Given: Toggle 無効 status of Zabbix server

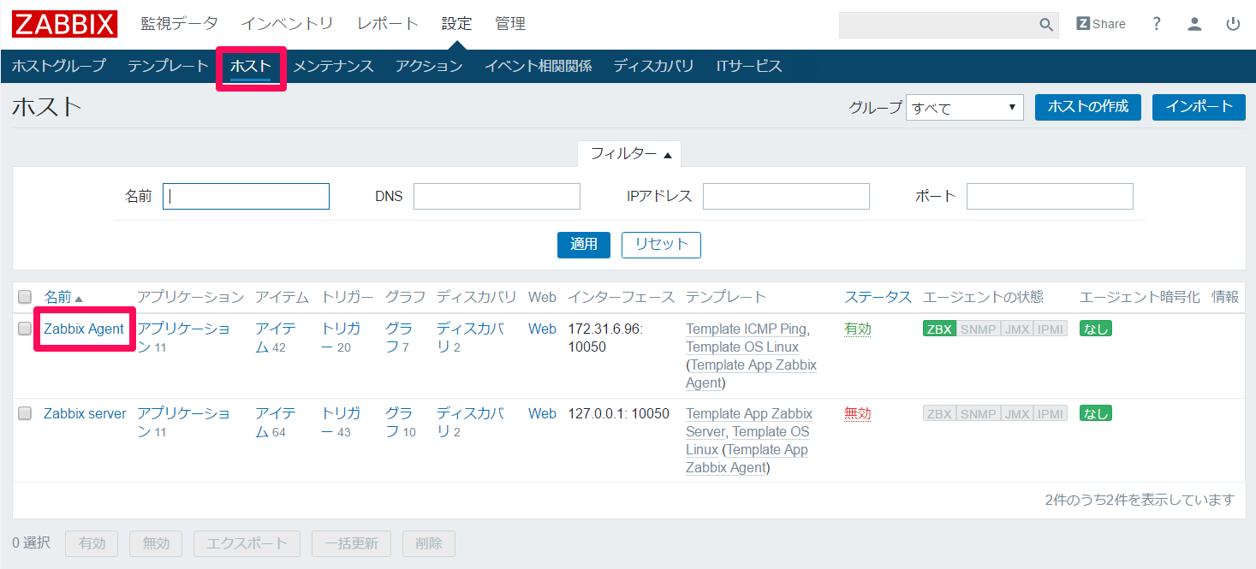Looking at the screenshot, I should (857, 413).
